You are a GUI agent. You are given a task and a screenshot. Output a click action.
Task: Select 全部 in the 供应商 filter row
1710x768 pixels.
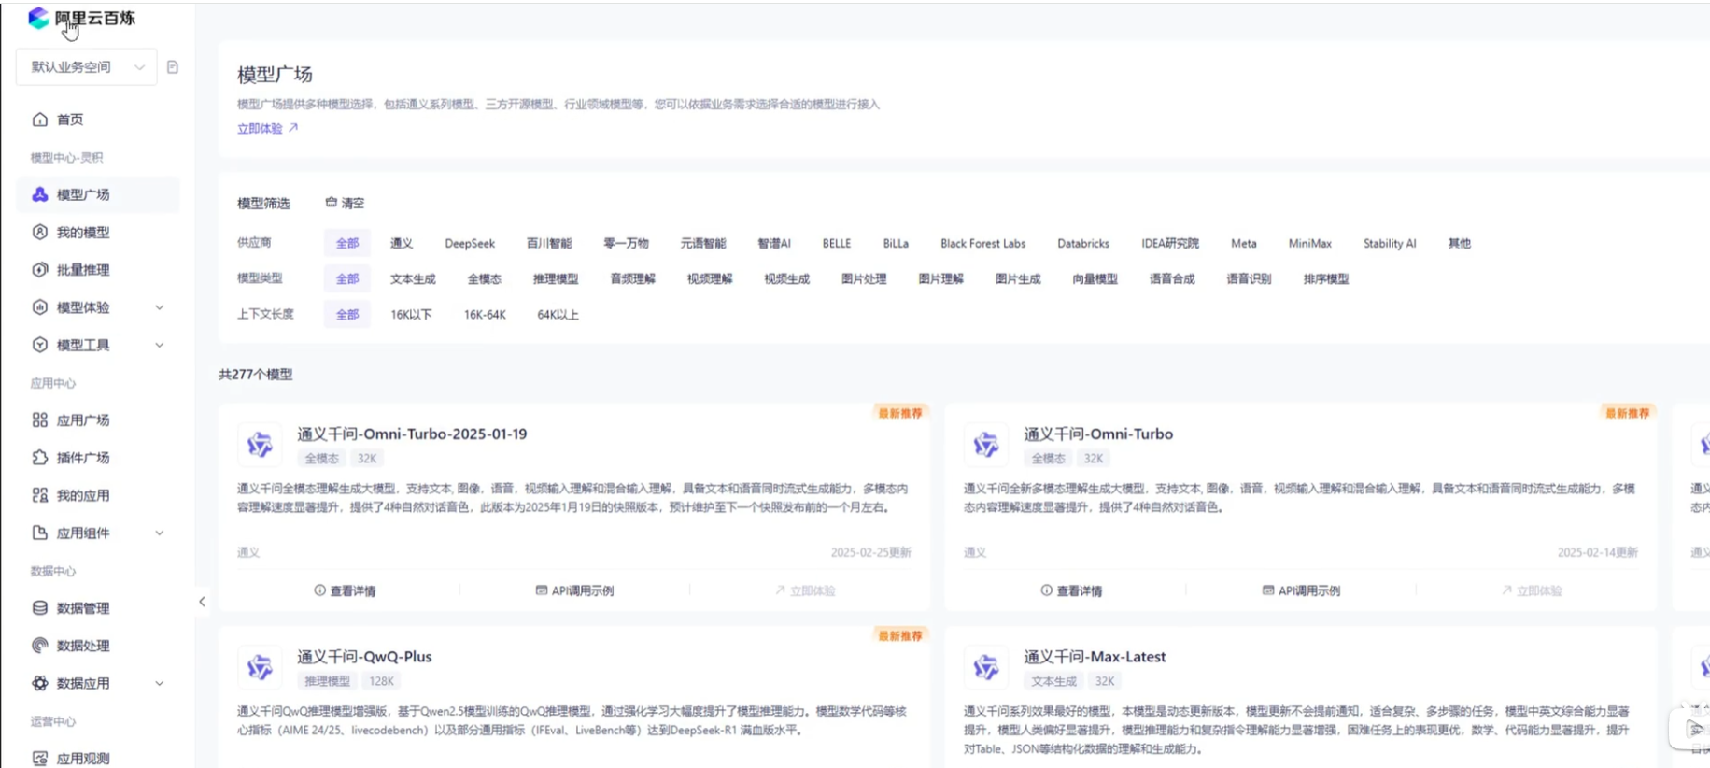(x=347, y=243)
